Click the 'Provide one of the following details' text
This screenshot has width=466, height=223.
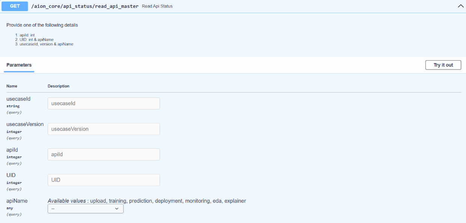pyautogui.click(x=42, y=25)
